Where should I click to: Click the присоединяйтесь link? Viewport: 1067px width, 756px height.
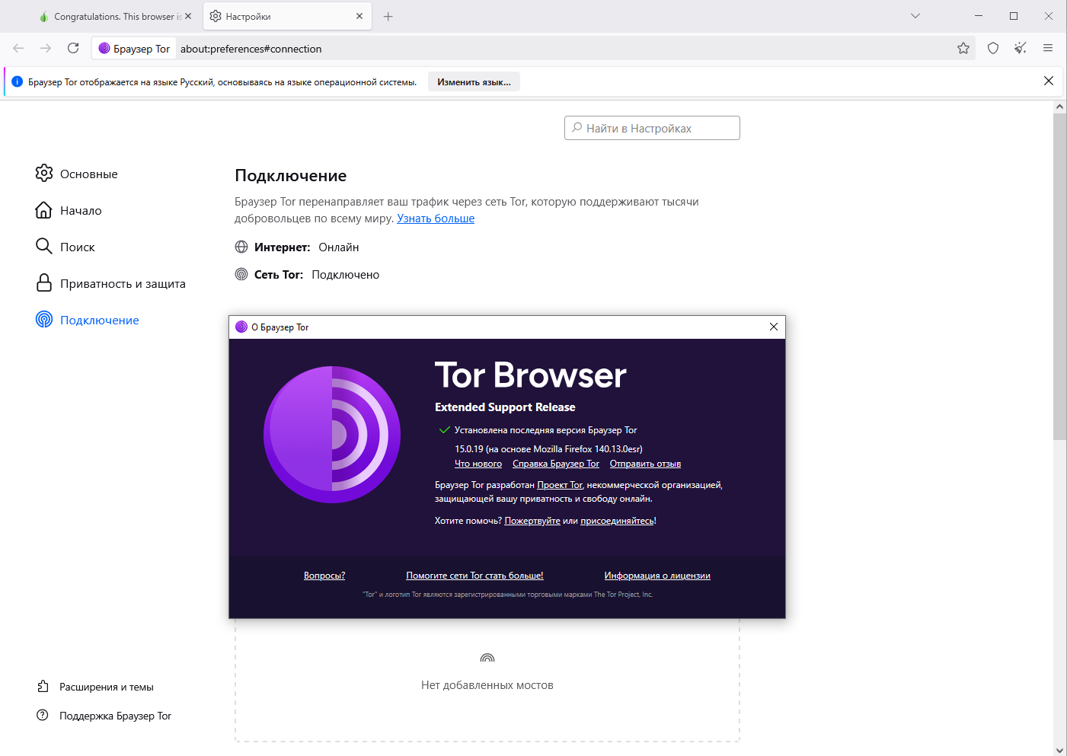617,521
